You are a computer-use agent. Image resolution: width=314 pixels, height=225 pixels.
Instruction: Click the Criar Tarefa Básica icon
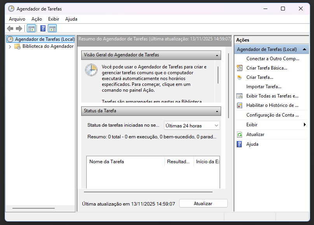click(x=239, y=68)
